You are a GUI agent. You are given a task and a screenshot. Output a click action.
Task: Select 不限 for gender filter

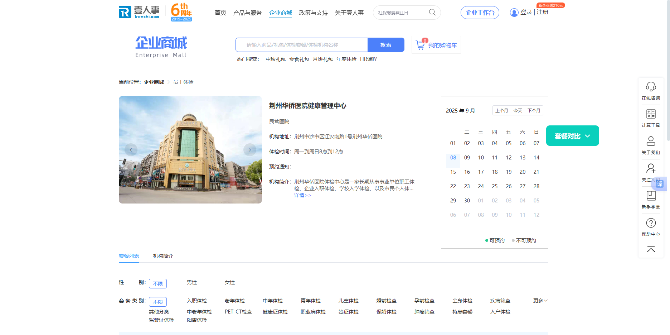158,283
